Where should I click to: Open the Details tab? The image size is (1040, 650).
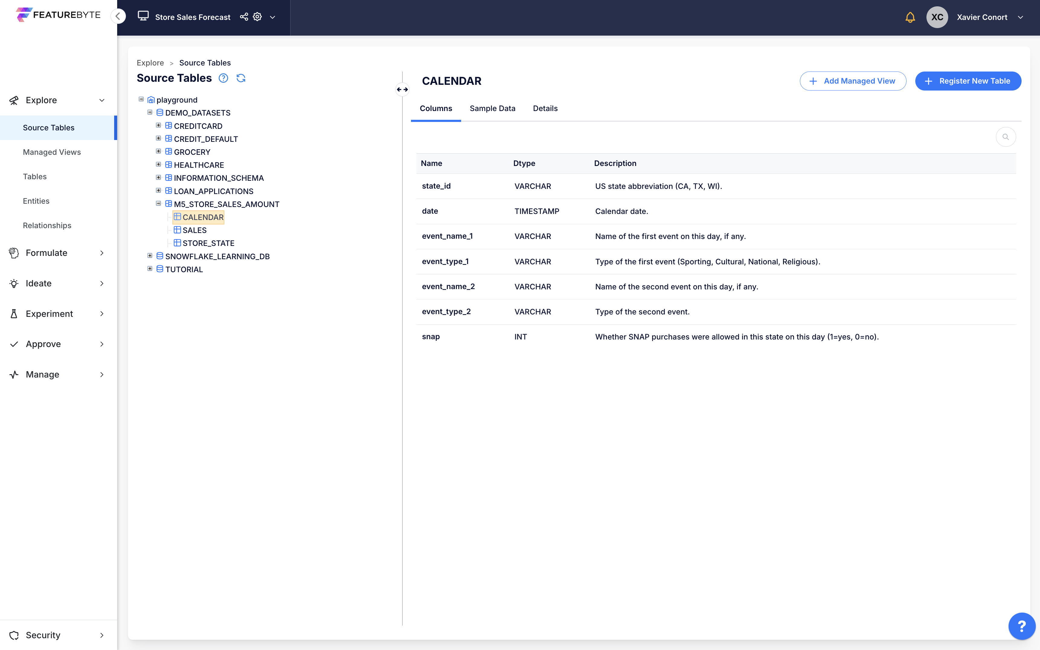point(545,108)
